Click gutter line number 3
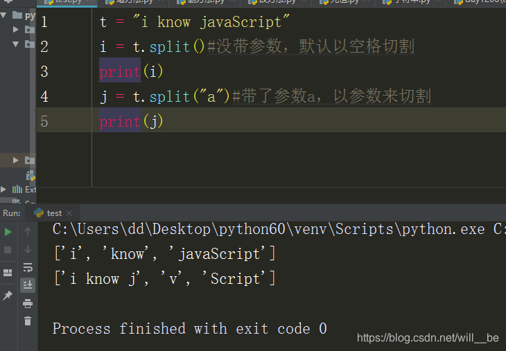Screen dimensions: 506x351 (x=44, y=71)
